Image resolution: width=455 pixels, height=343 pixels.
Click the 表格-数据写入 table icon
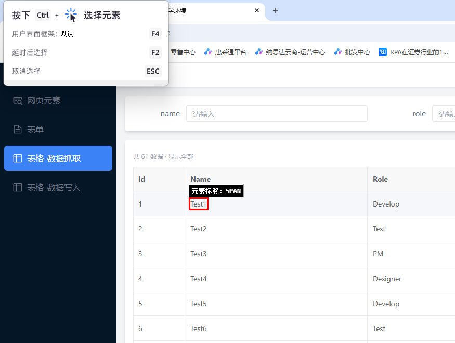(x=18, y=187)
